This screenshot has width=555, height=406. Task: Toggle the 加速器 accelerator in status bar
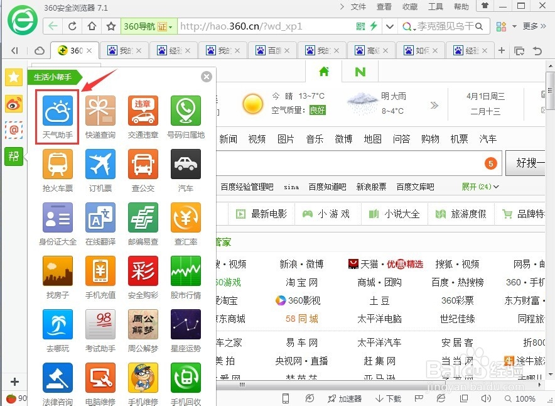pos(345,398)
